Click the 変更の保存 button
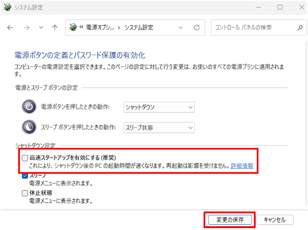 [230, 220]
